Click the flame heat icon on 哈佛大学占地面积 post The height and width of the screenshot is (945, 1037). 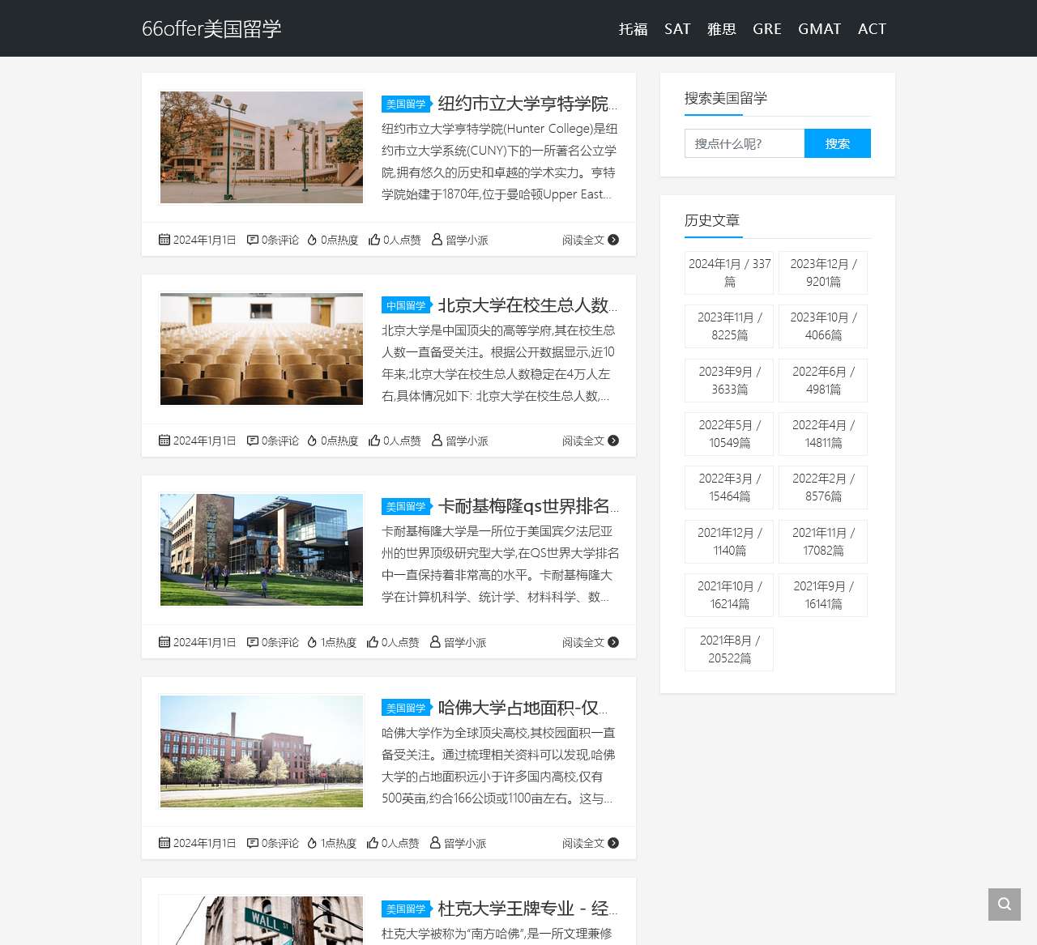(x=312, y=843)
